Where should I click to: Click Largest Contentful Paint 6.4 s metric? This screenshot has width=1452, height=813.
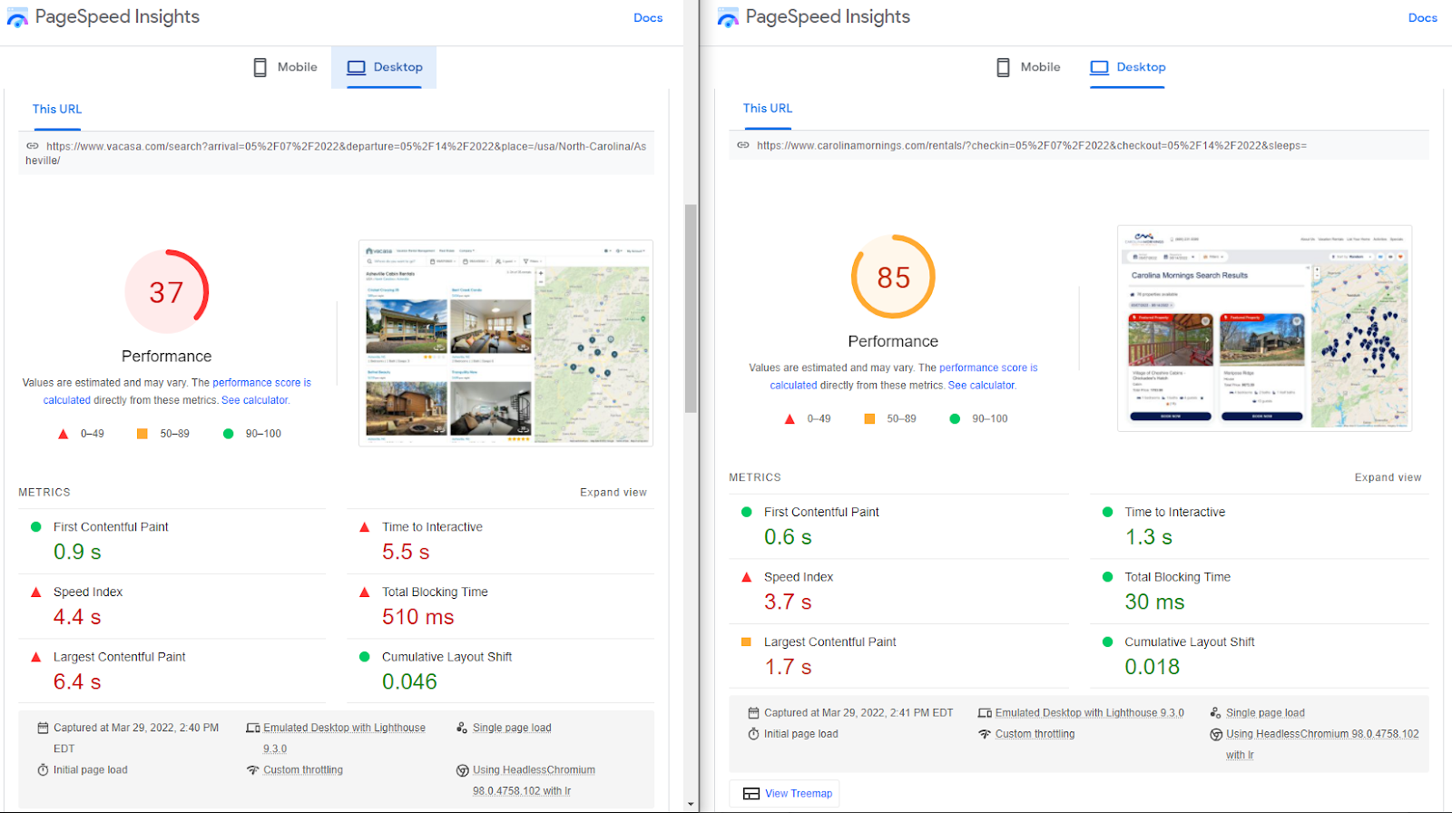pos(172,671)
